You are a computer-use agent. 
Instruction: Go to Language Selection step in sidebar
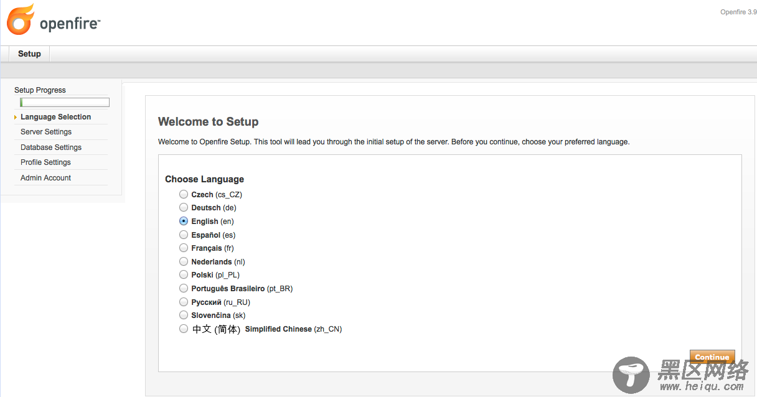(x=56, y=117)
